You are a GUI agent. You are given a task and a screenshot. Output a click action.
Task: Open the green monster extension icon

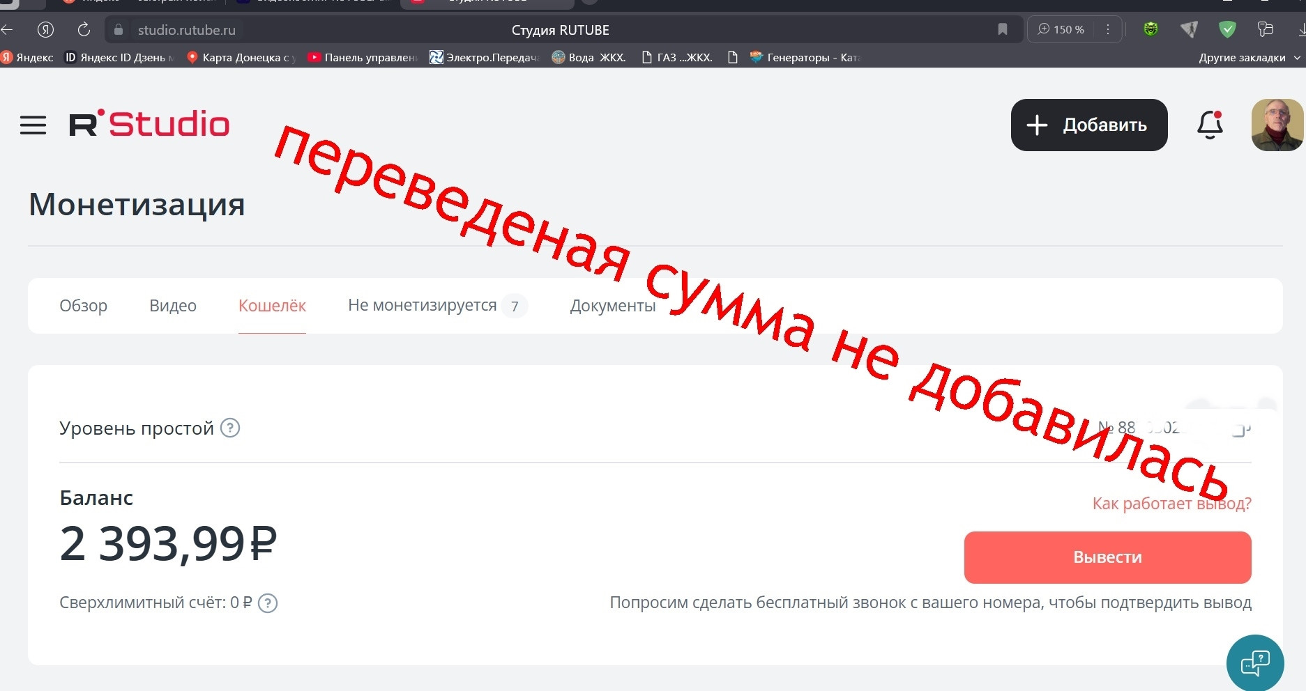1151,29
